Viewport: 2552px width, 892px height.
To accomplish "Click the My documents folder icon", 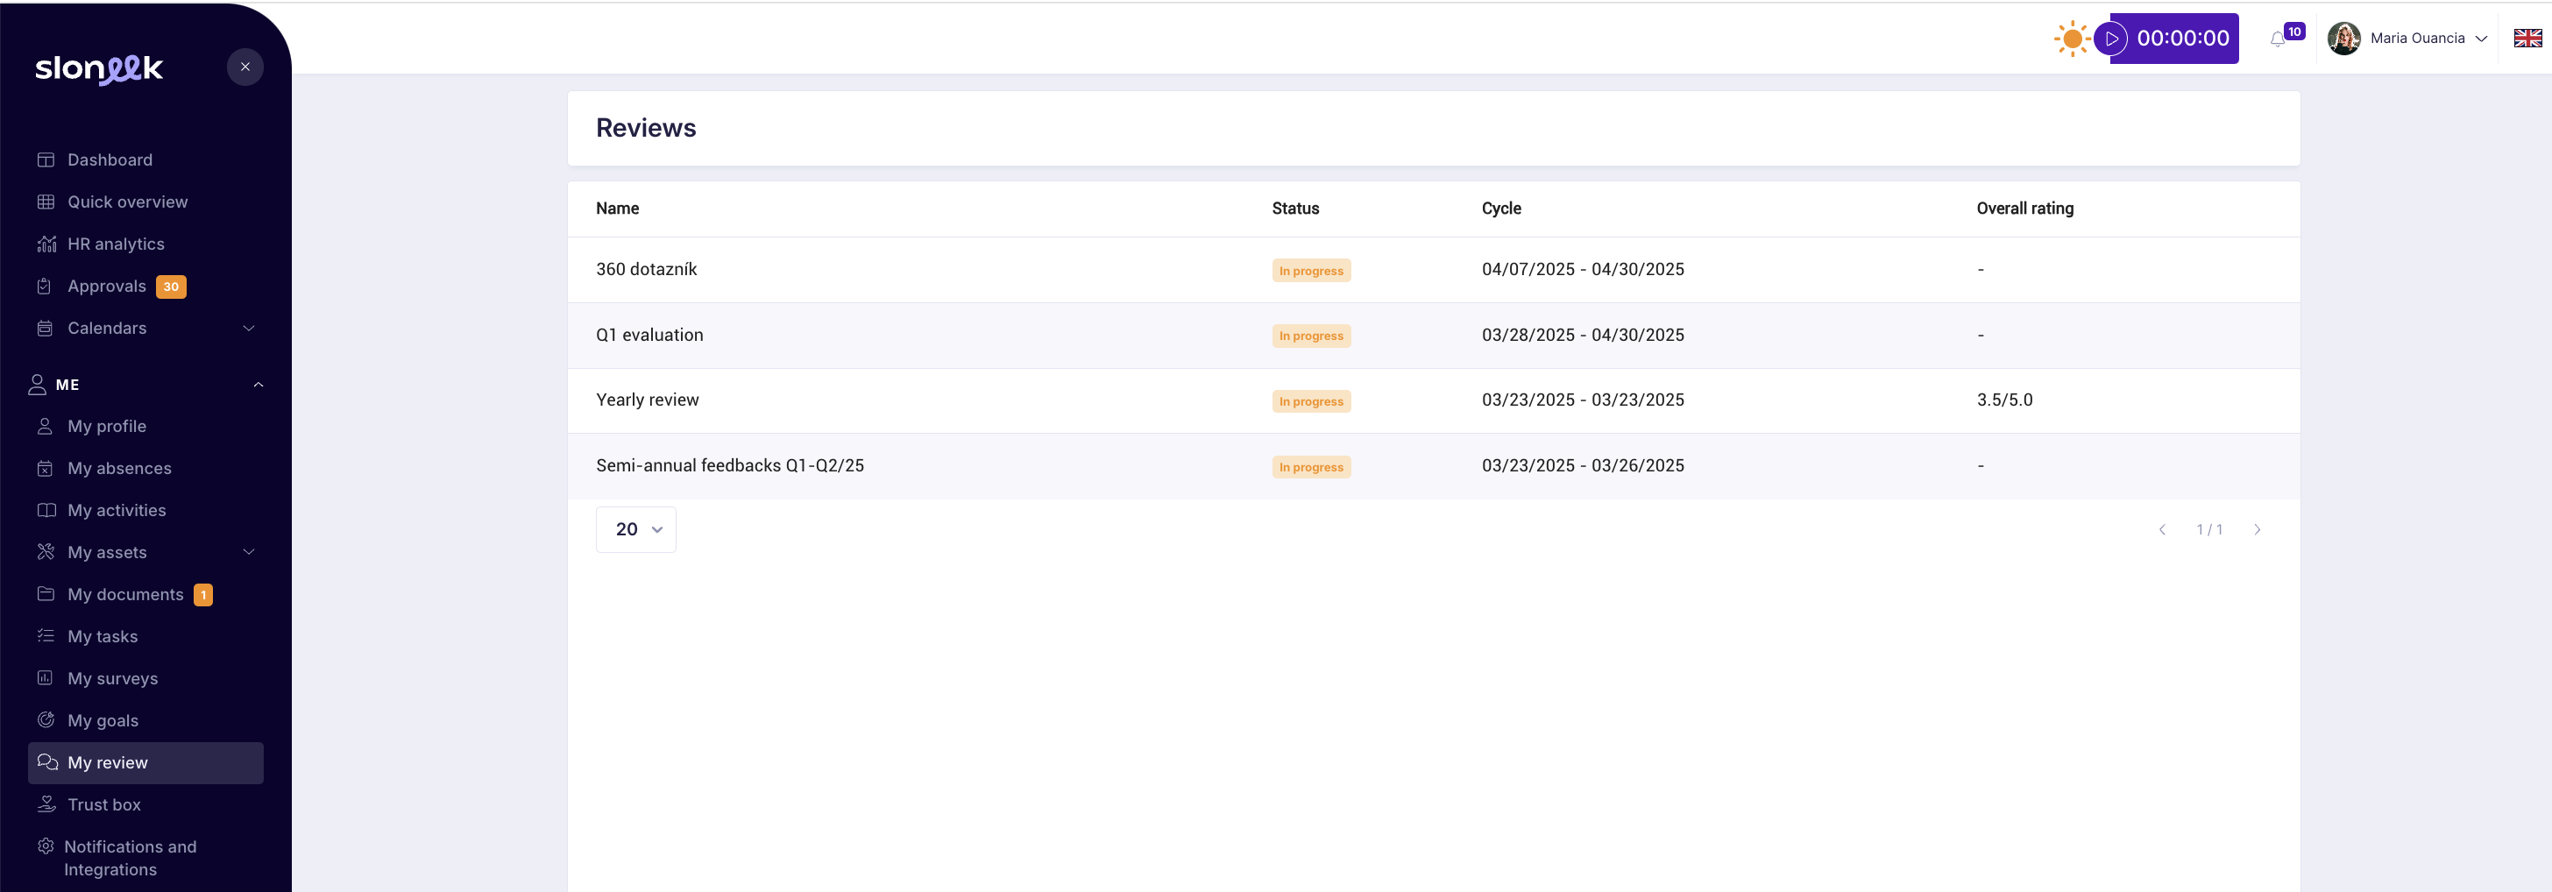I will [x=46, y=594].
